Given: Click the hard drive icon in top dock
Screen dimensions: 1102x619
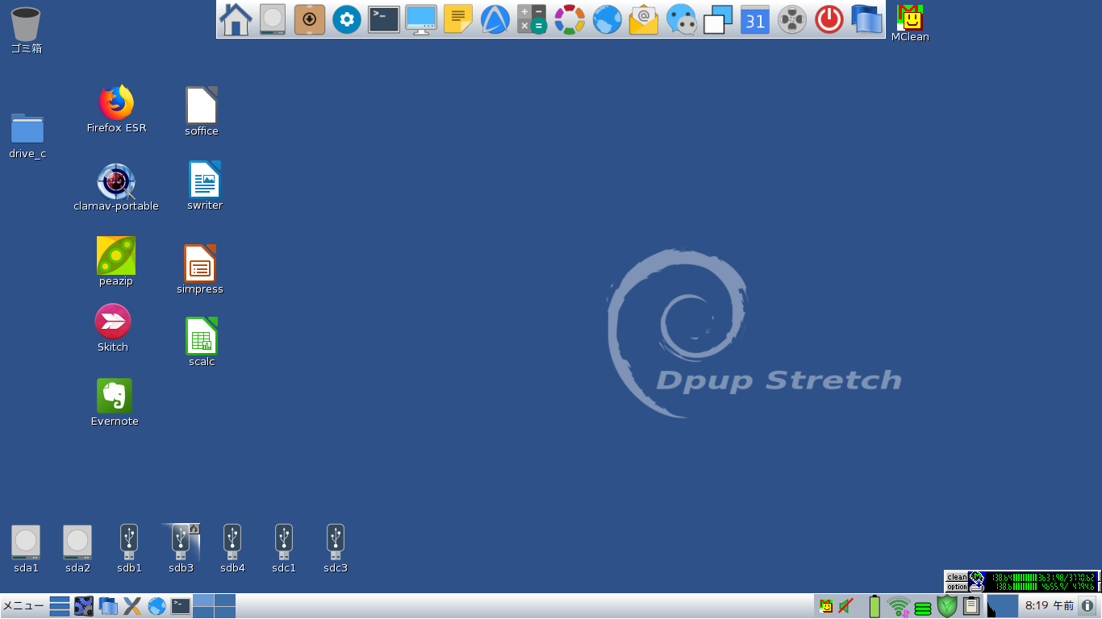Looking at the screenshot, I should point(273,19).
